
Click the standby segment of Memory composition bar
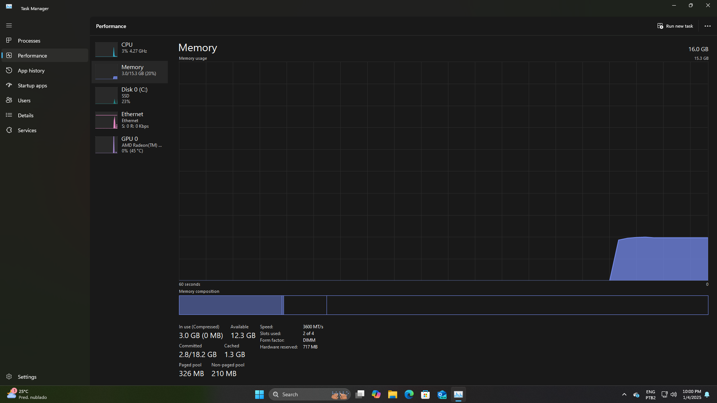(305, 305)
